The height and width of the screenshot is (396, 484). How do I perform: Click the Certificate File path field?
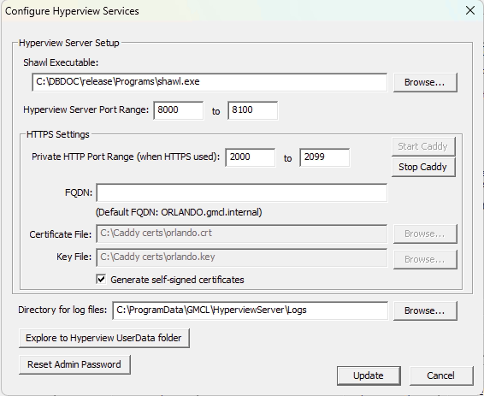[242, 233]
